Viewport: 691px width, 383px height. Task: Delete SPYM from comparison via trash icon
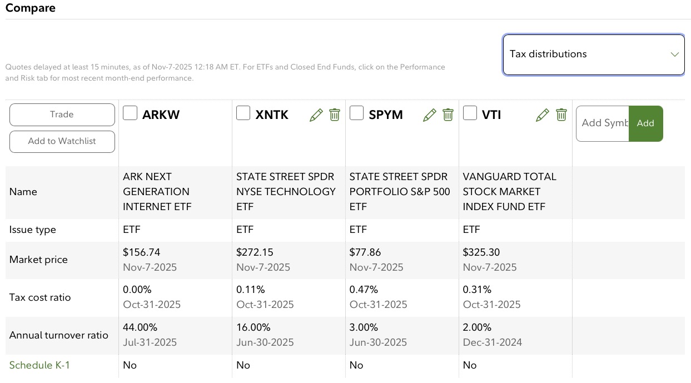click(x=448, y=115)
